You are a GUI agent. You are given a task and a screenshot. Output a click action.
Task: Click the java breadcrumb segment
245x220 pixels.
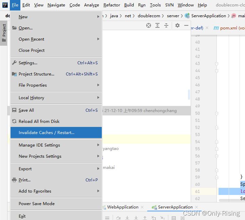pyautogui.click(x=114, y=16)
